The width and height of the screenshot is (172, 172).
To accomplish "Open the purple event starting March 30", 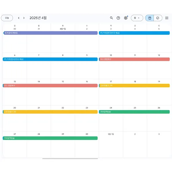I will [50, 33].
